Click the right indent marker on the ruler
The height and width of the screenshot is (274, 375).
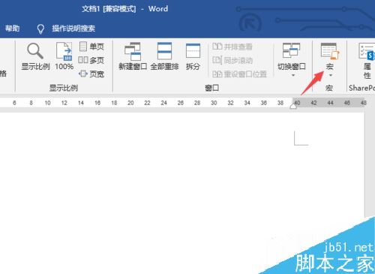[293, 106]
